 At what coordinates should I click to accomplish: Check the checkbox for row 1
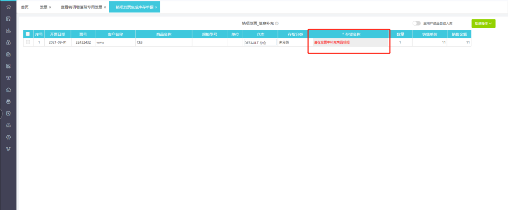pos(28,42)
